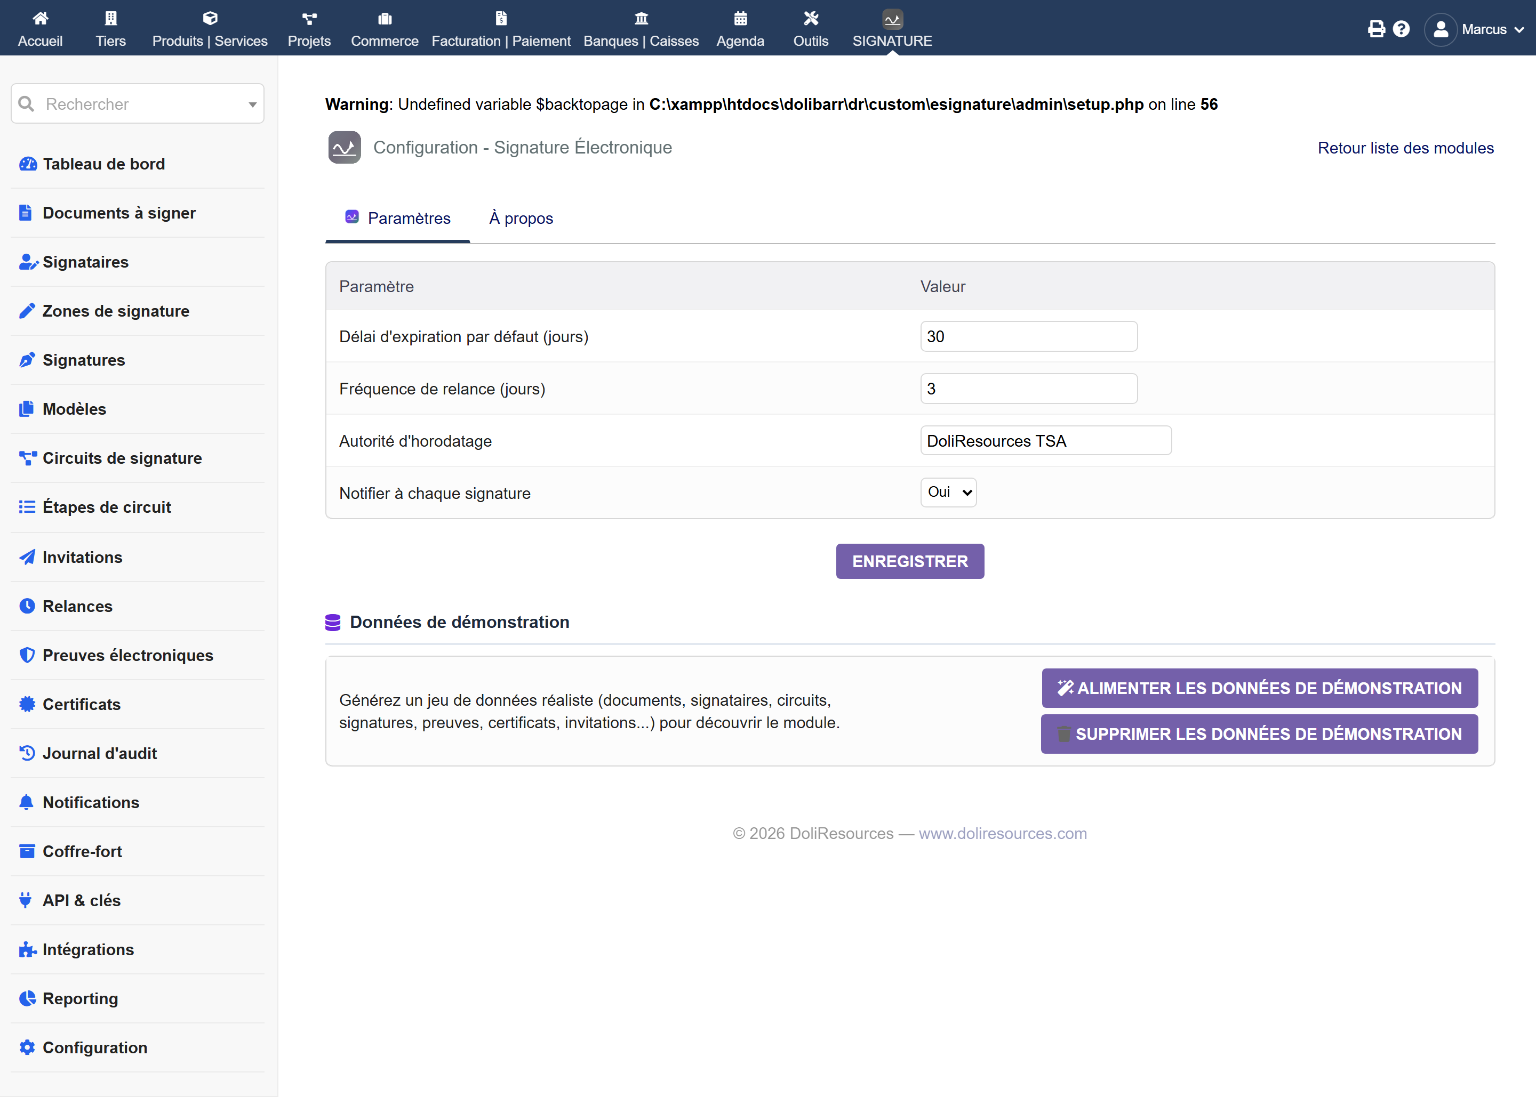Click the Tableau de bord gauge icon
Image resolution: width=1536 pixels, height=1097 pixels.
tap(28, 164)
